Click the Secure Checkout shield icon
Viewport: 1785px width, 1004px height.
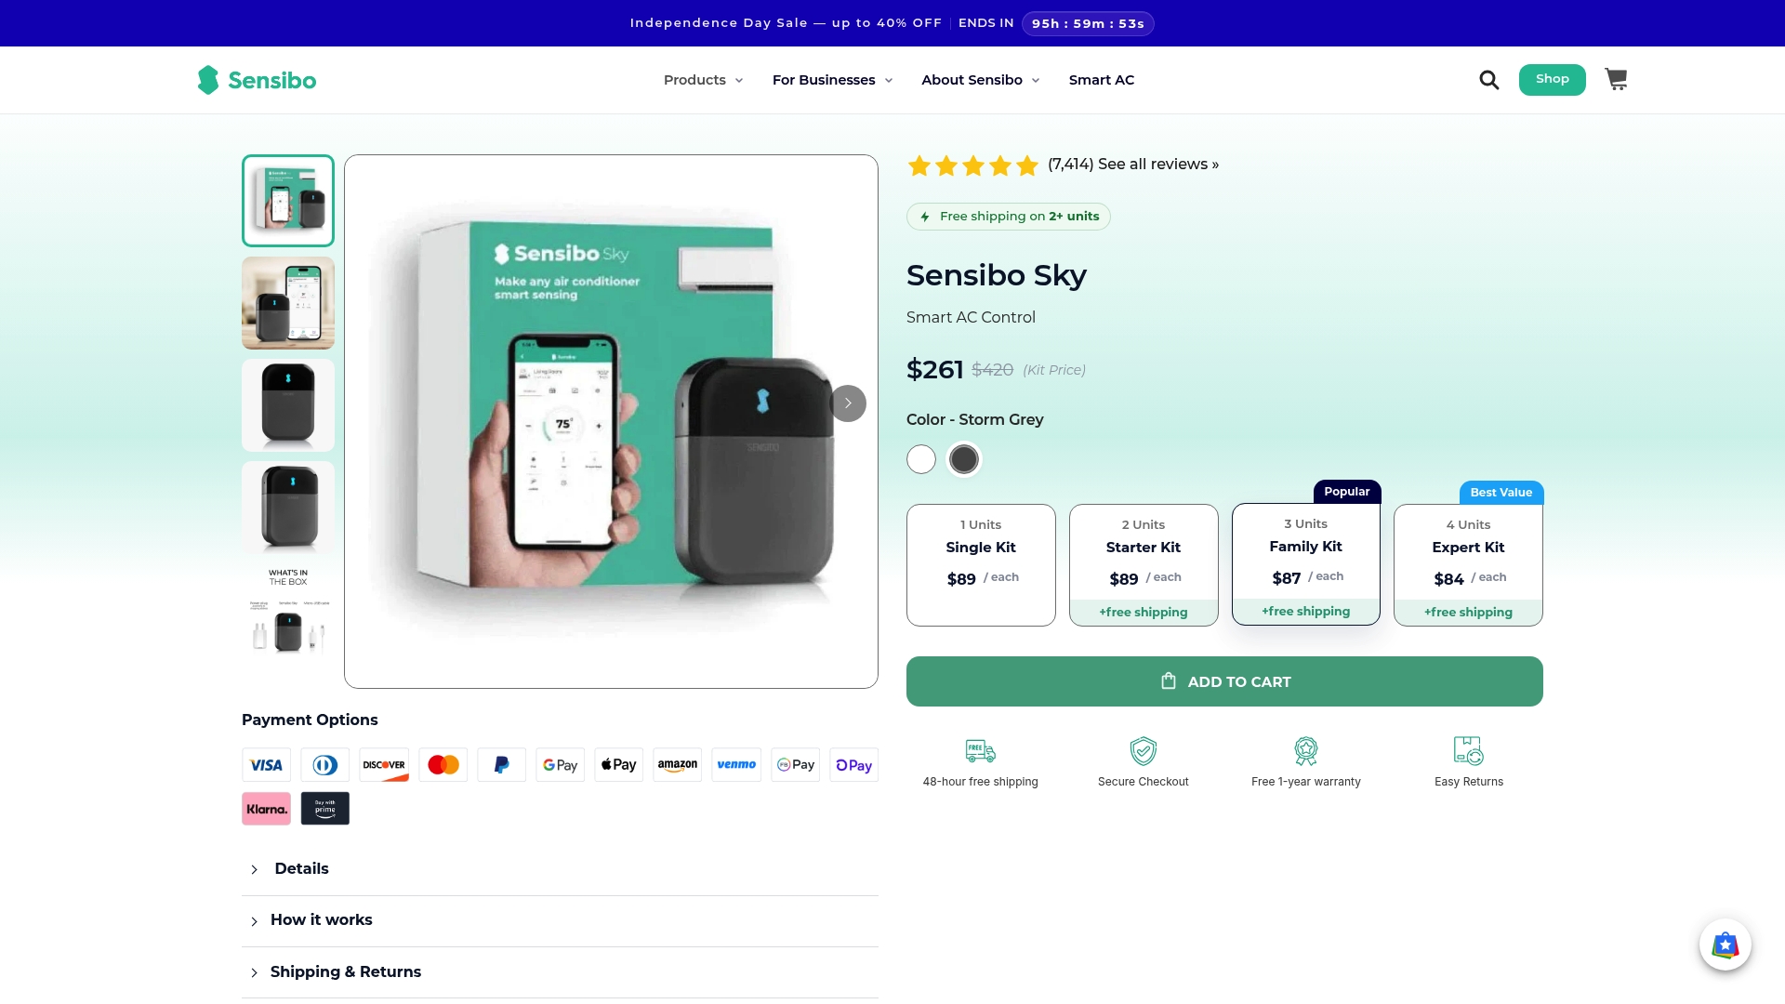coord(1144,750)
